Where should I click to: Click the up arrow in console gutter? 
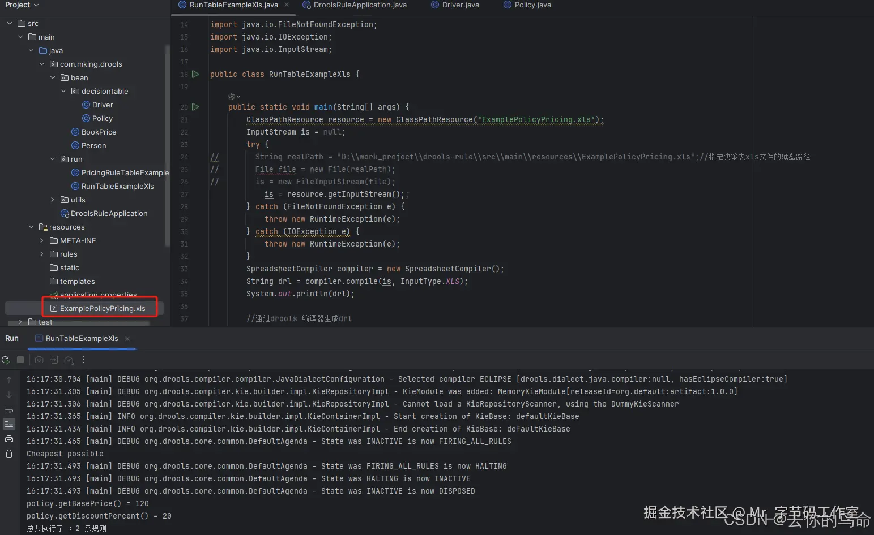tap(9, 380)
